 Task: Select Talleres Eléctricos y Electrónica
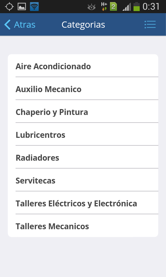point(83,203)
